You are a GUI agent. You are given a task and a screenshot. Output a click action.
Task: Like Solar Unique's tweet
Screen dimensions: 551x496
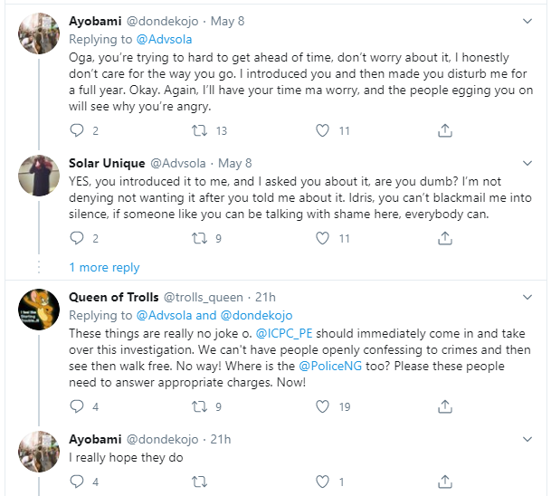point(322,239)
